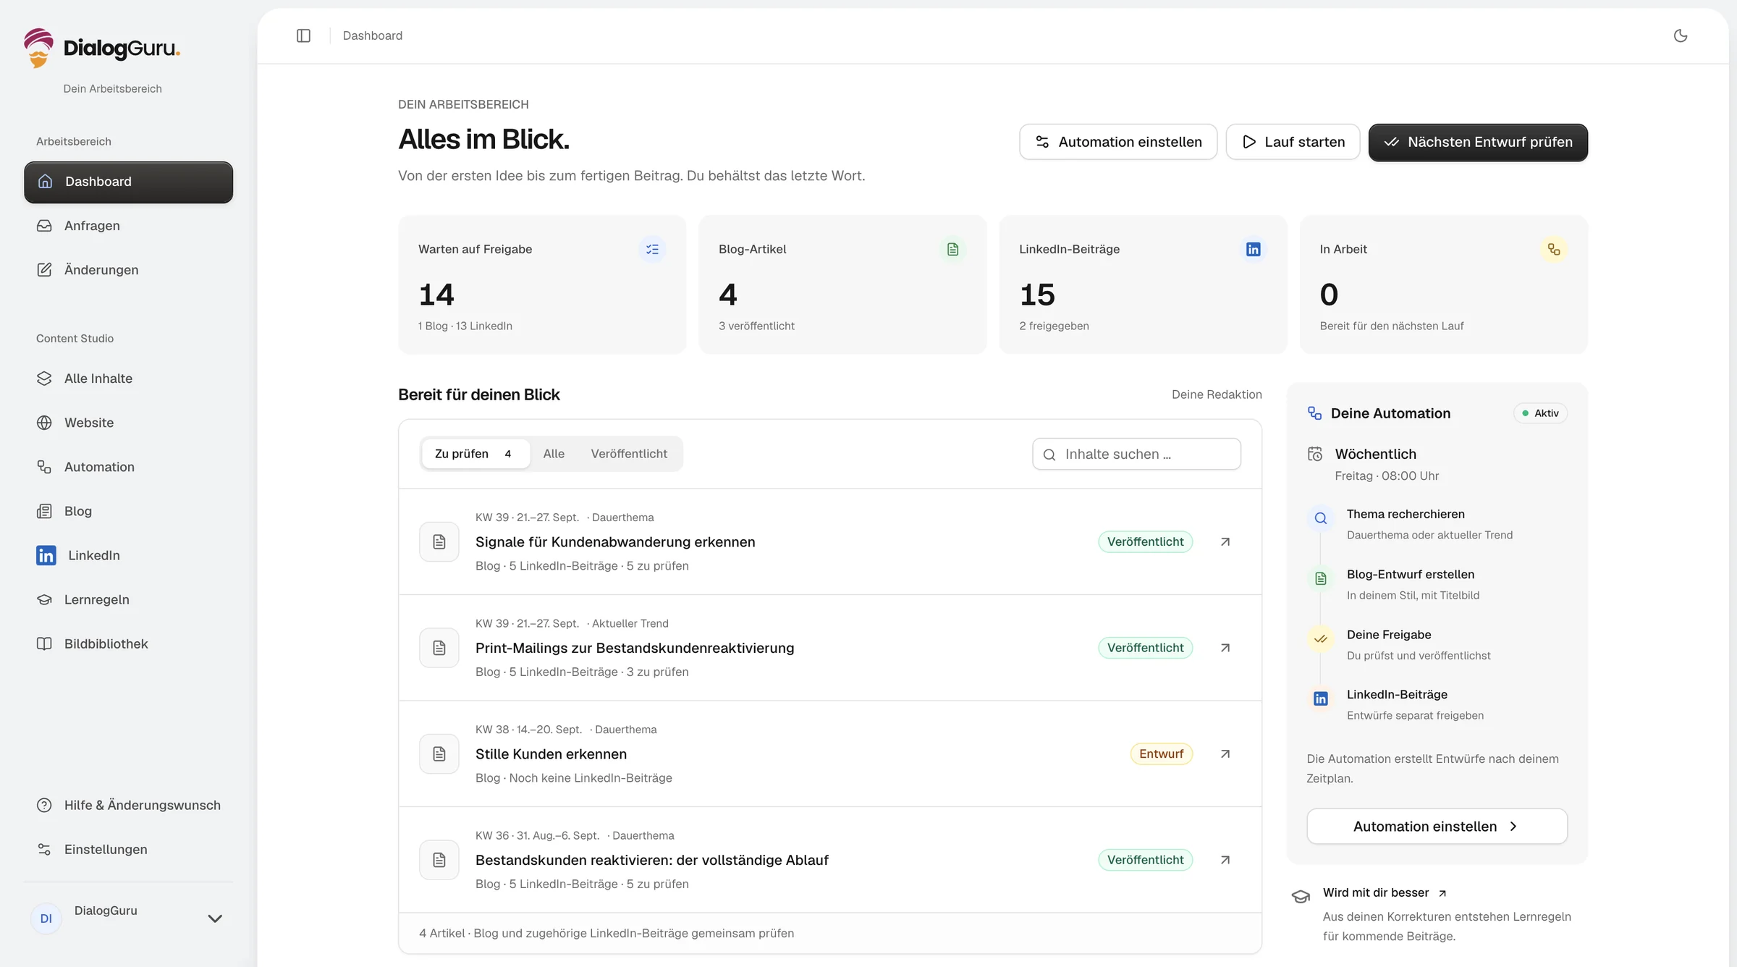Click the Deine Freigabe double-check icon

point(1320,638)
